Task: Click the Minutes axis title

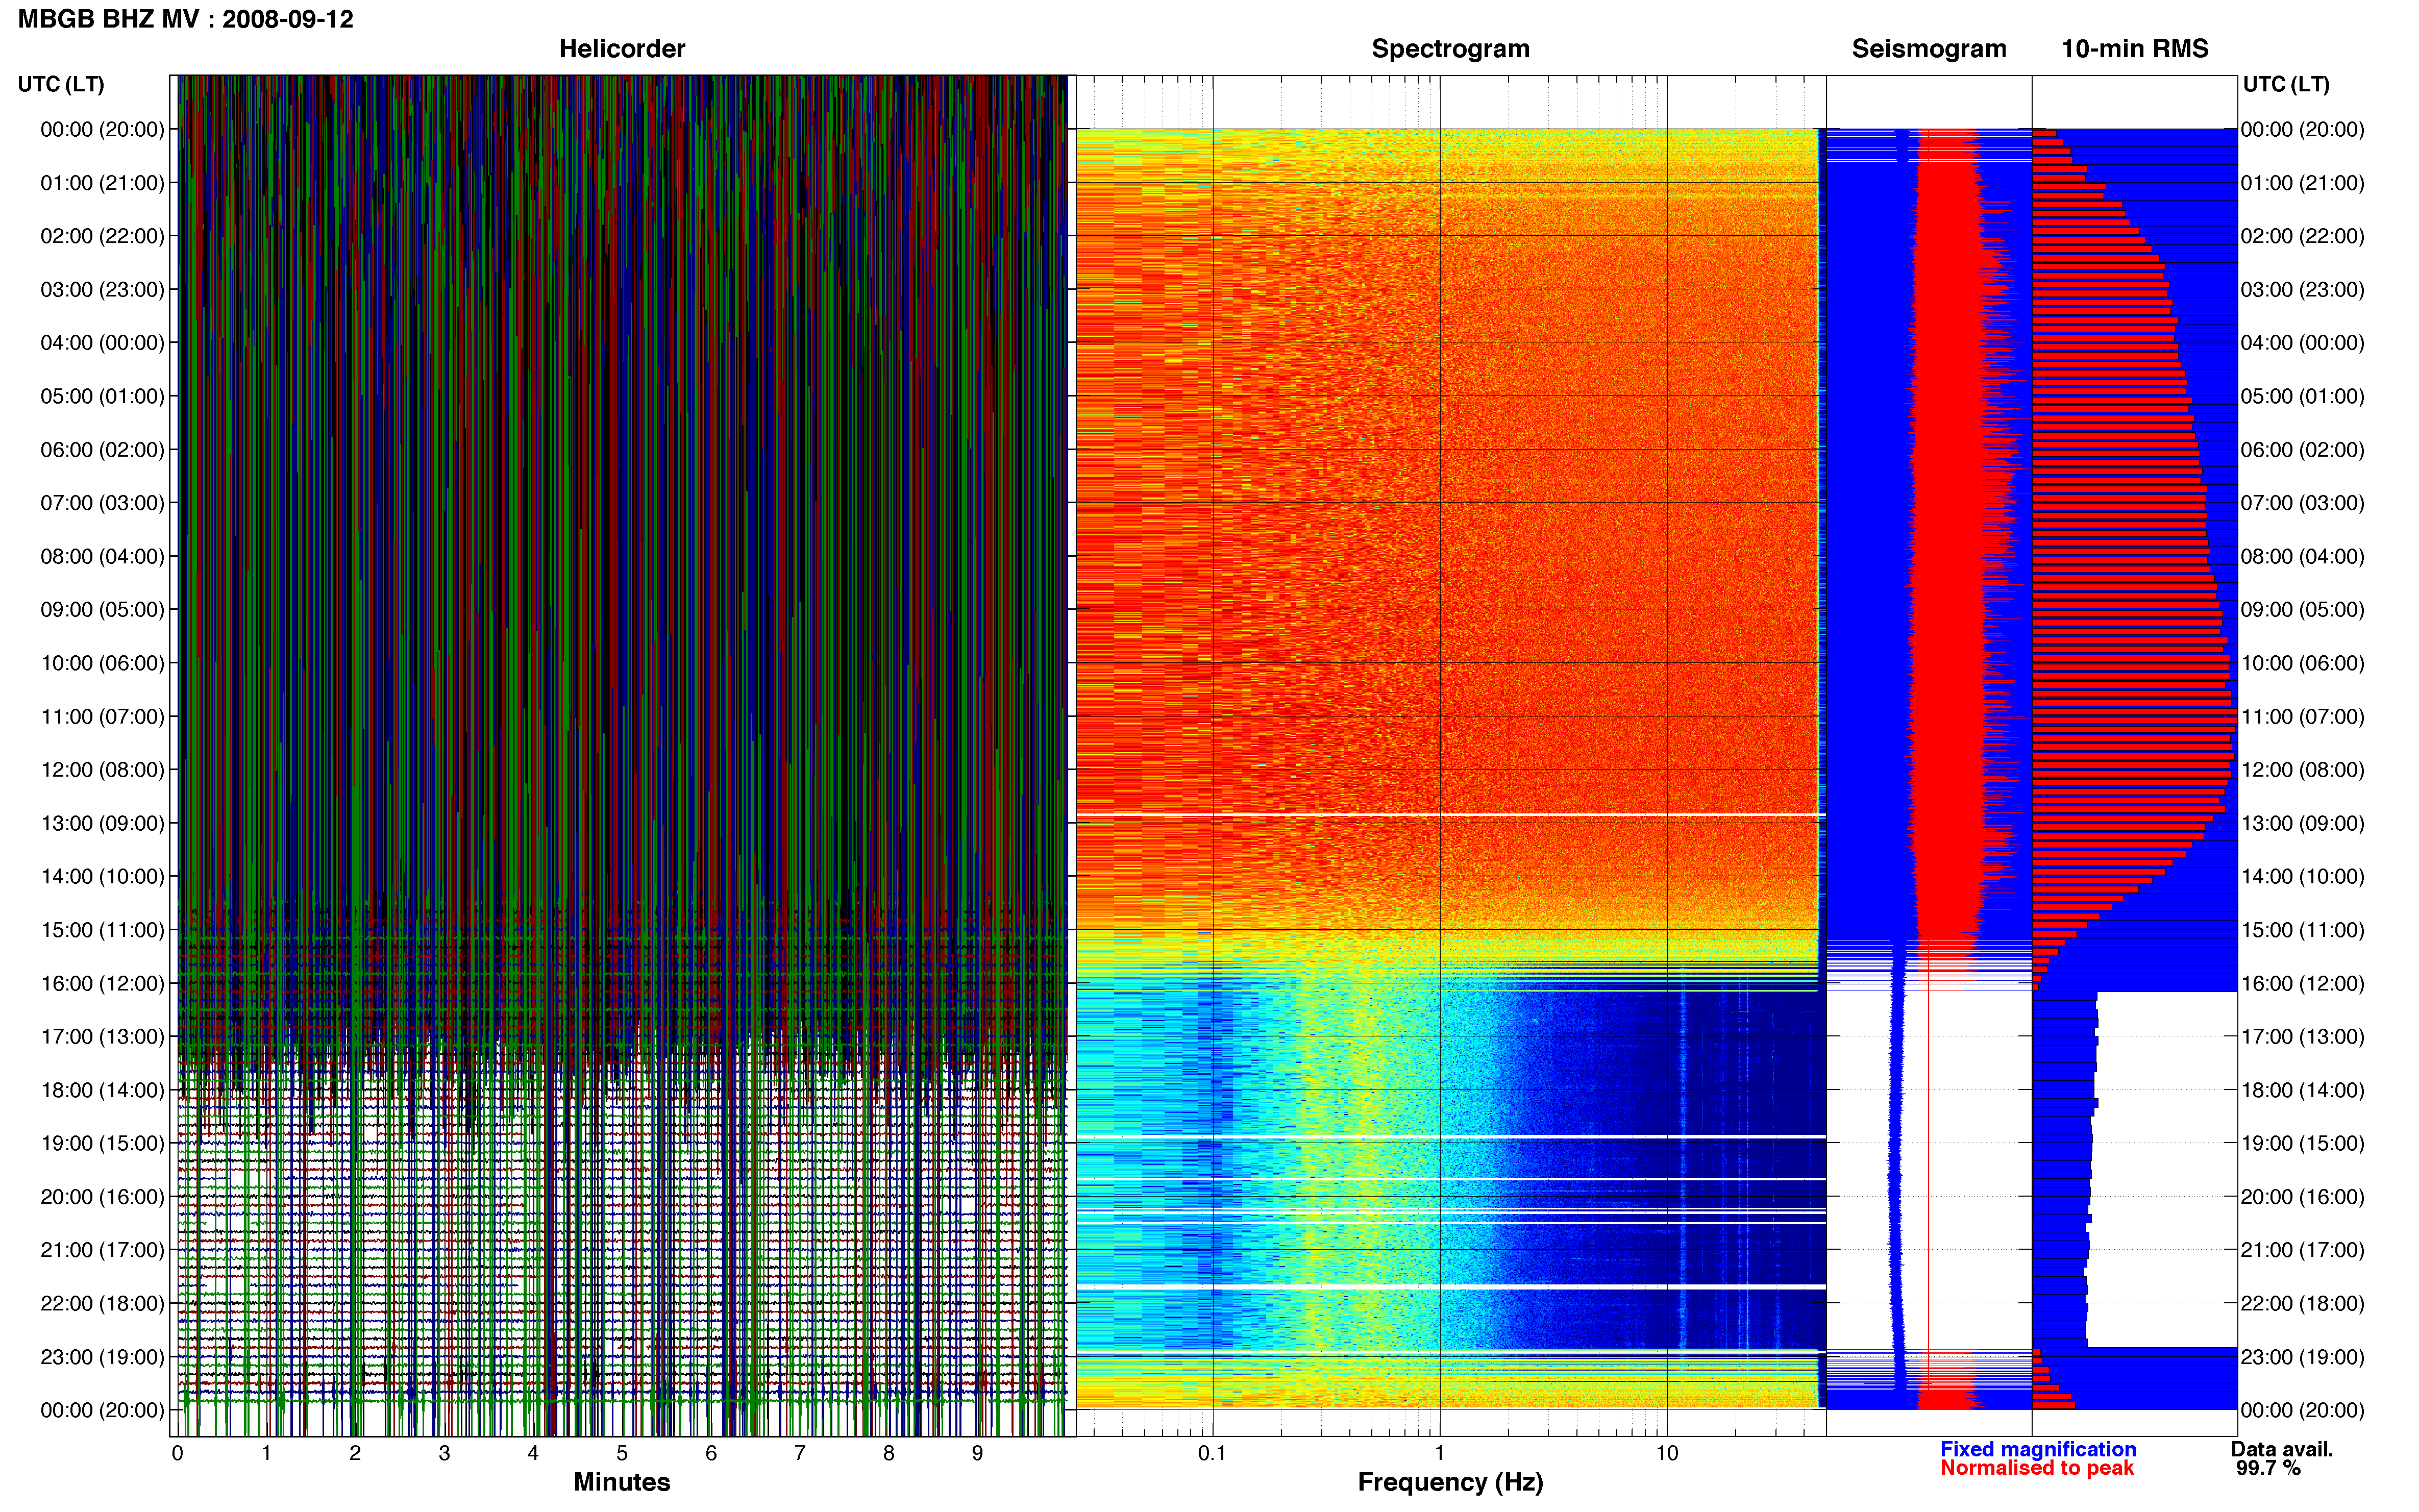Action: [x=621, y=1482]
